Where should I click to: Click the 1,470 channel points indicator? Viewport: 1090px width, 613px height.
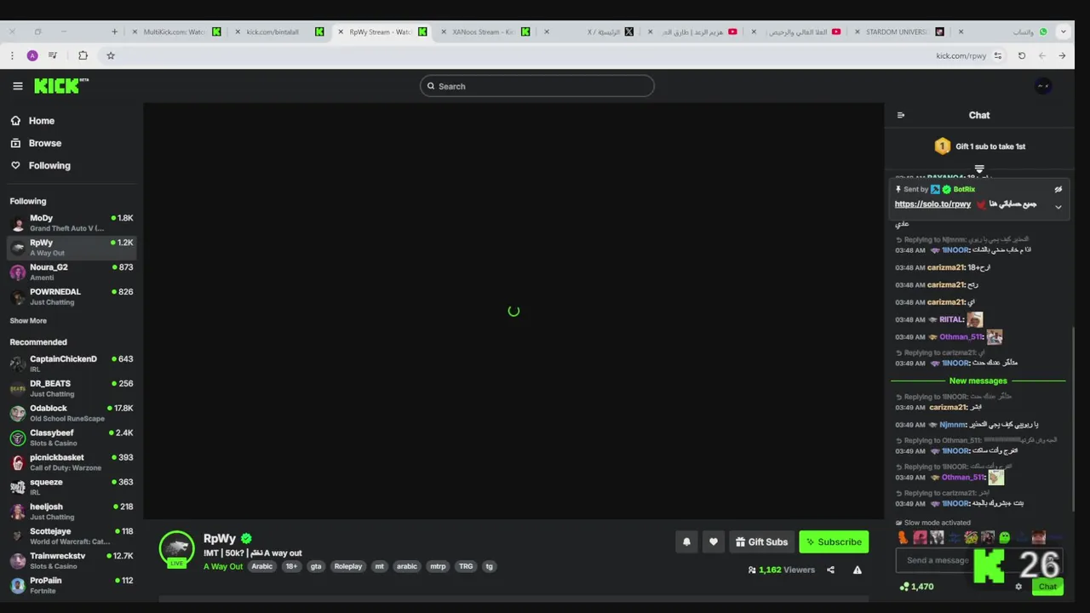(916, 587)
